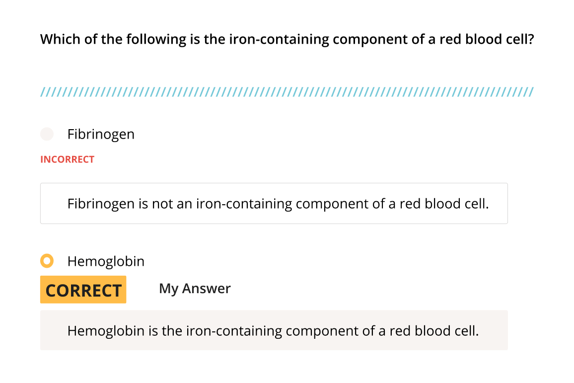This screenshot has height=383, width=574.
Task: Click the My Answer label
Action: (195, 289)
